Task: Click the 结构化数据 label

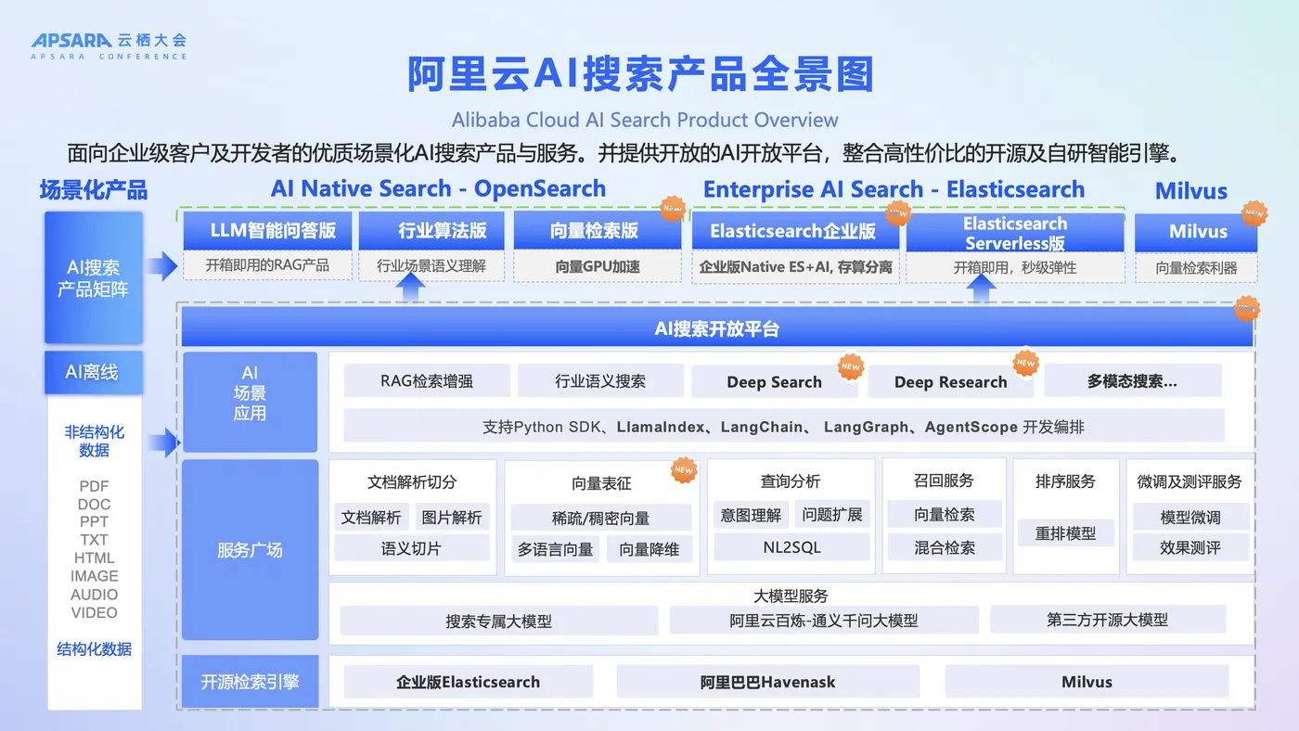Action: tap(94, 649)
